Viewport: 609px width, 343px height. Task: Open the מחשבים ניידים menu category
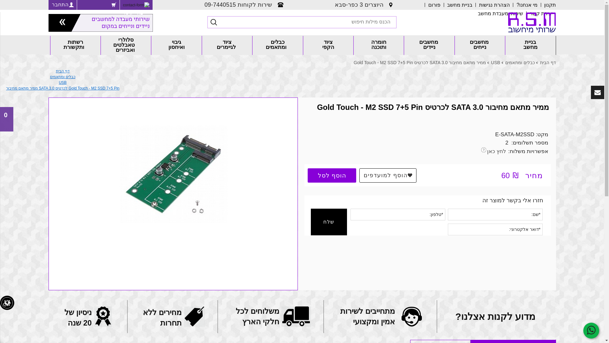tap(429, 45)
